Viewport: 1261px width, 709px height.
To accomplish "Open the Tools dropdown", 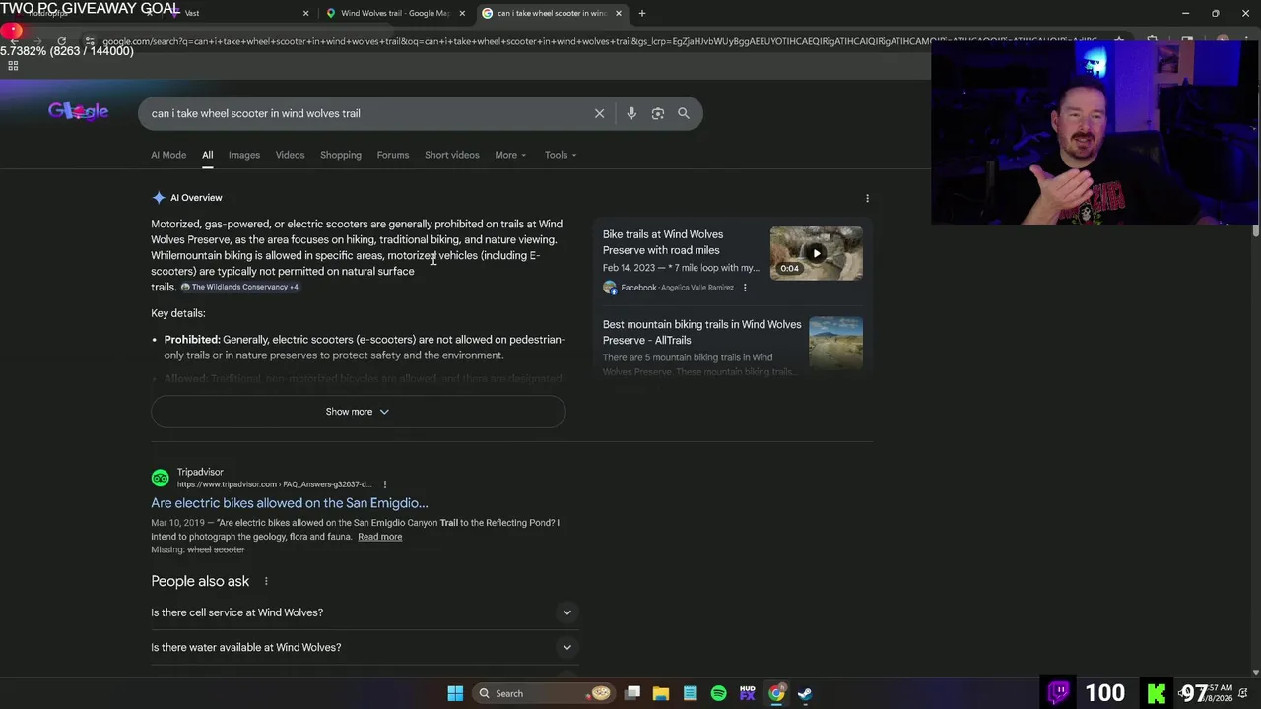I will click(561, 155).
